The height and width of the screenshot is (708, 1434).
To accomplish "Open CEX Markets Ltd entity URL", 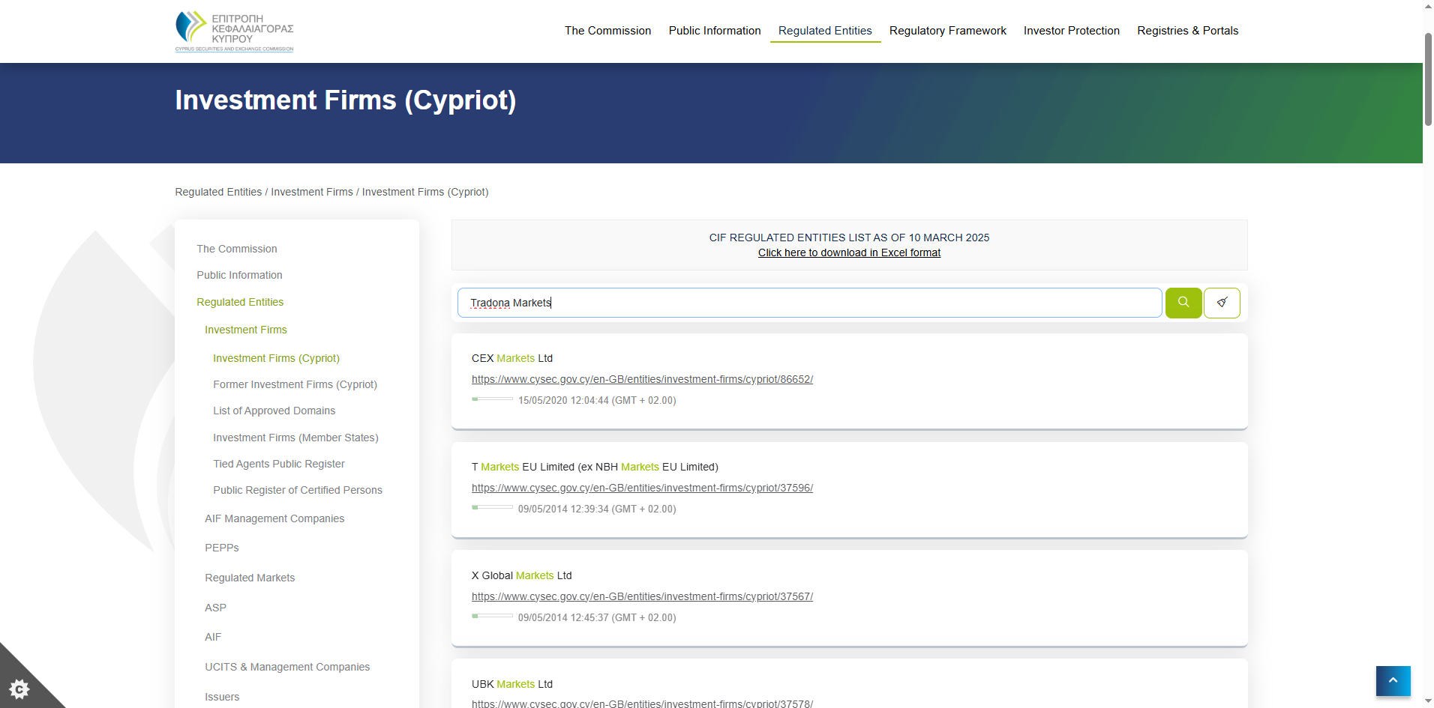I will (x=642, y=379).
